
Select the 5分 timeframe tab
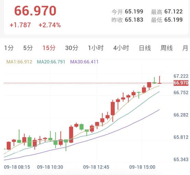(28, 48)
